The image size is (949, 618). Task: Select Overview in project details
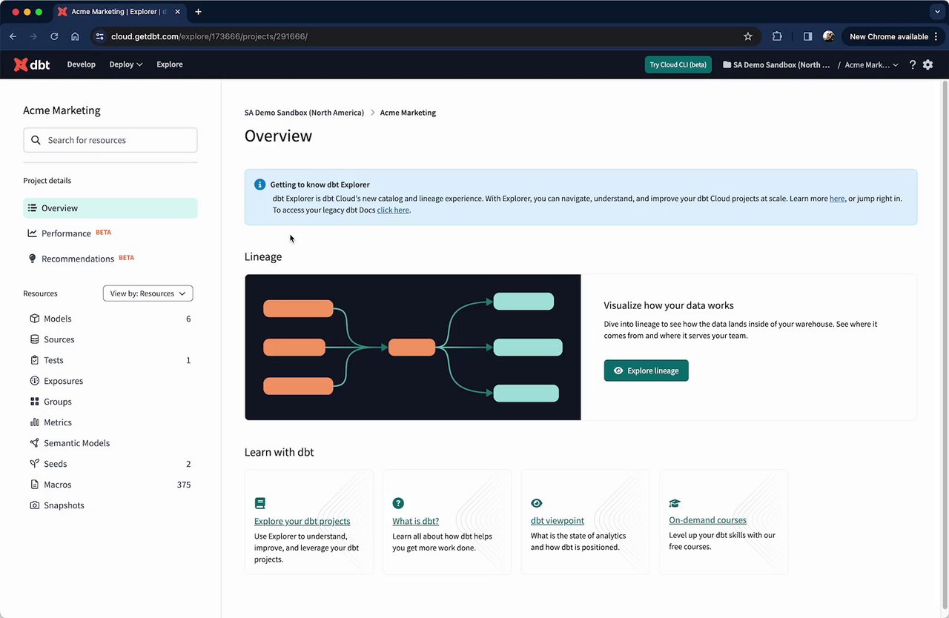point(110,208)
